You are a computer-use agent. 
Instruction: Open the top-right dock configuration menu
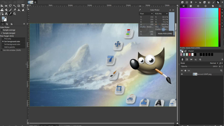222,2
